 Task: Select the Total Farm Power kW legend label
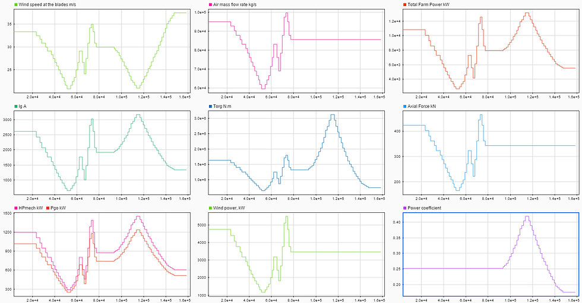click(428, 5)
